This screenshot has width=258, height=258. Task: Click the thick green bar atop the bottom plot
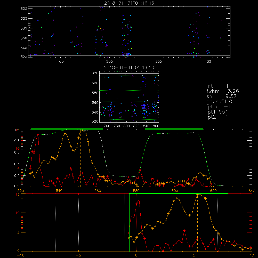(179, 193)
